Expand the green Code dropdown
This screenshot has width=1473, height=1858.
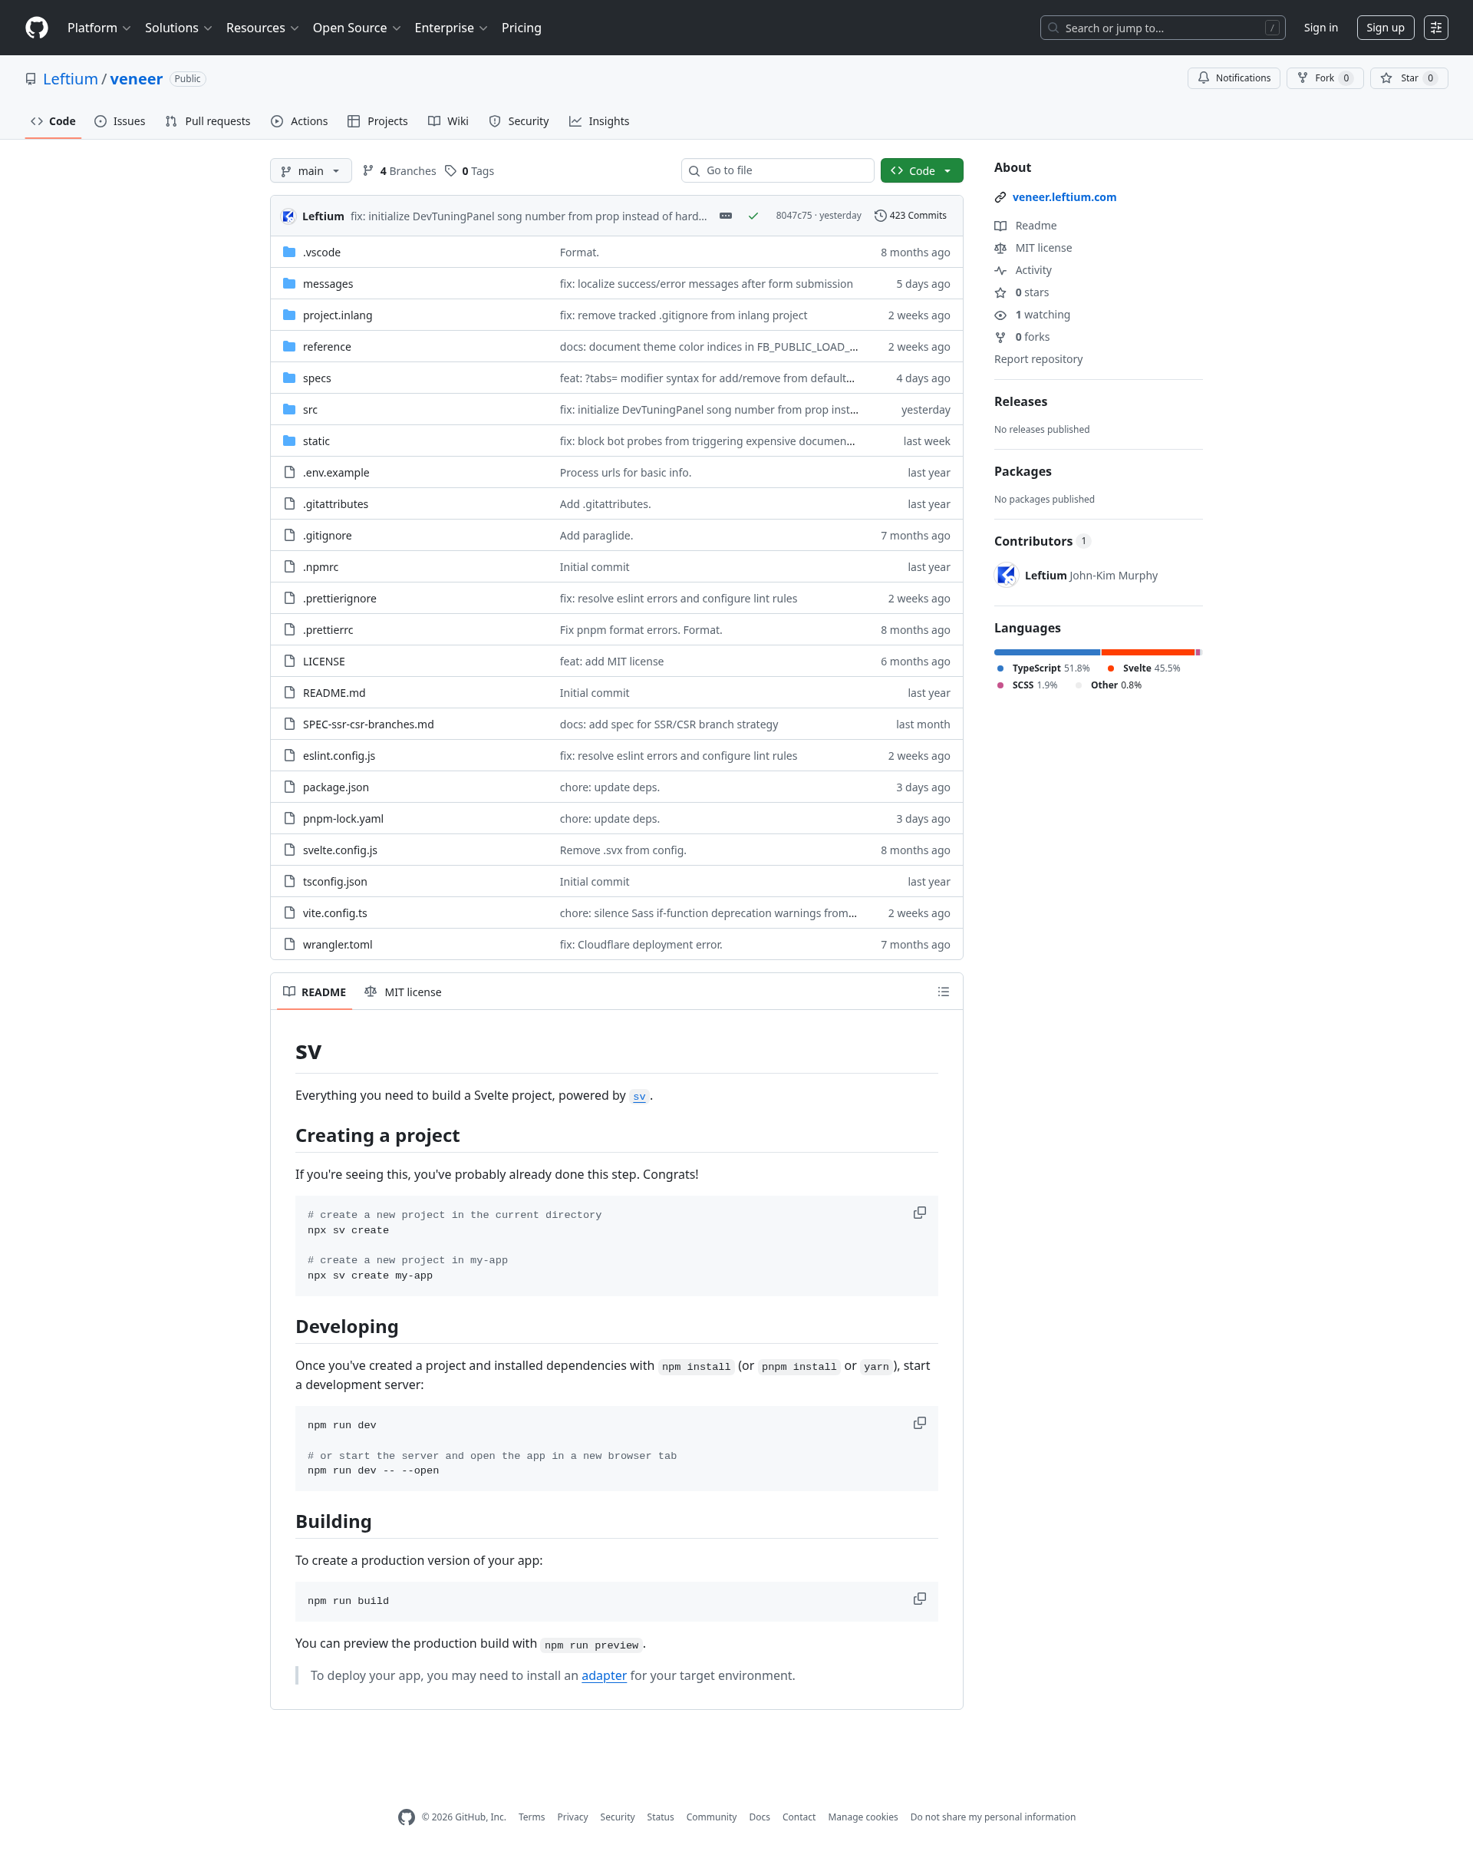[921, 170]
